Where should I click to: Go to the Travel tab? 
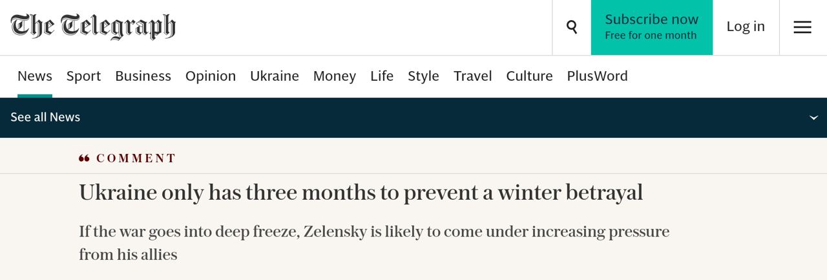pos(473,76)
